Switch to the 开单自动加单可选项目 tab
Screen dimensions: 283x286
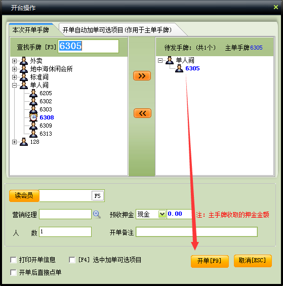point(117,30)
